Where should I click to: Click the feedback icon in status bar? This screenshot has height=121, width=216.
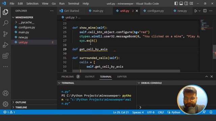(204, 112)
